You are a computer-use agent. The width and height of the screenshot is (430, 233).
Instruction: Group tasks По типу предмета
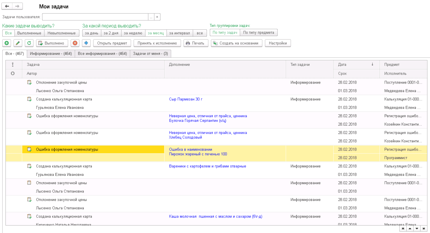tap(259, 32)
